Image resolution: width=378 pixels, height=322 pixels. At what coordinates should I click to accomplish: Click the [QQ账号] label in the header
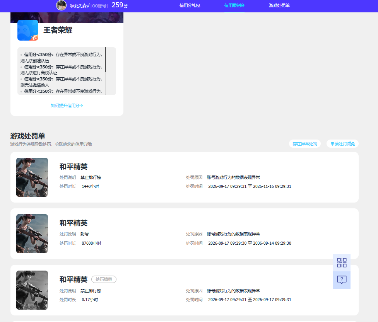(99, 6)
